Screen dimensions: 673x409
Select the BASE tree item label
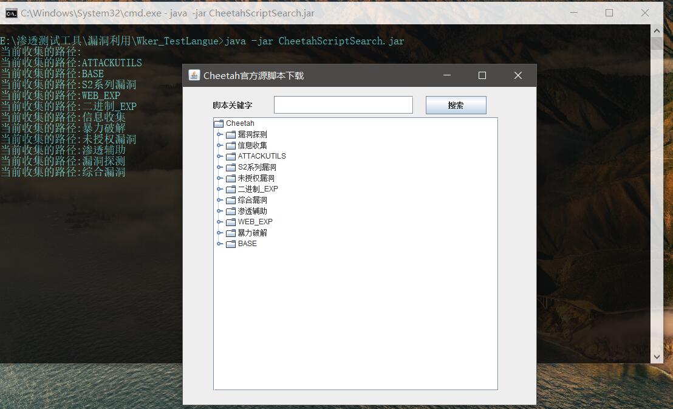(247, 244)
